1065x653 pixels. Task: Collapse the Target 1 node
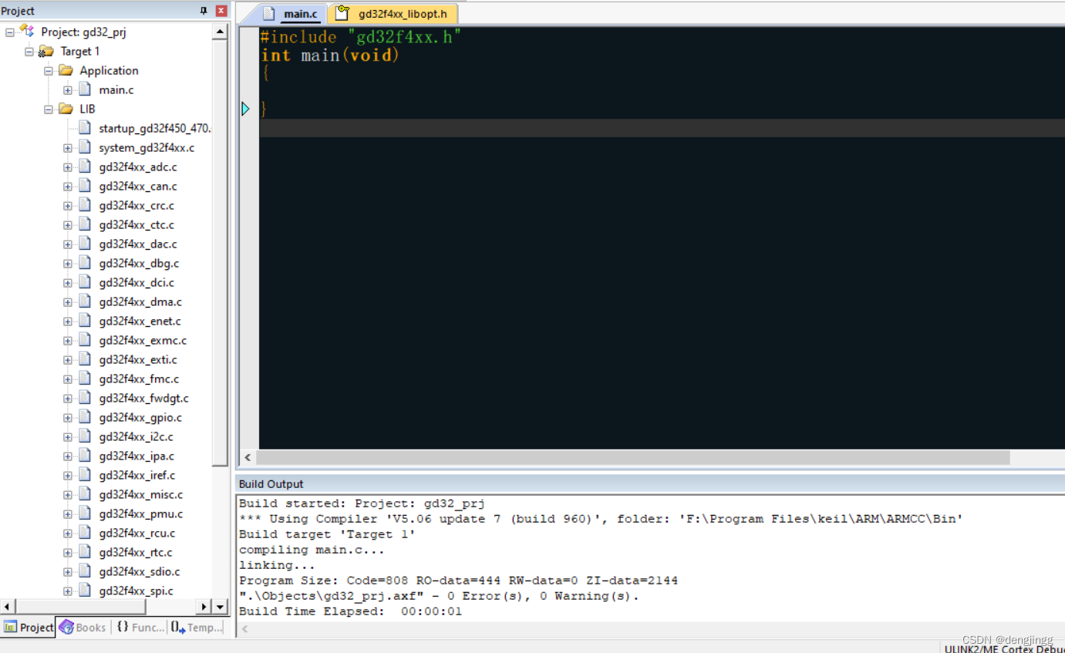coord(29,52)
